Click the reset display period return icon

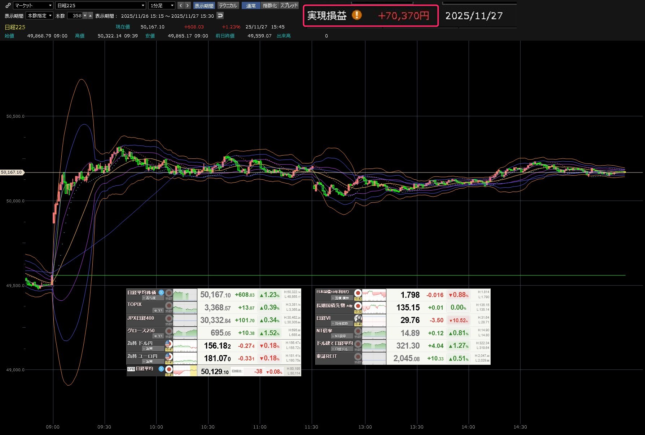(x=220, y=15)
